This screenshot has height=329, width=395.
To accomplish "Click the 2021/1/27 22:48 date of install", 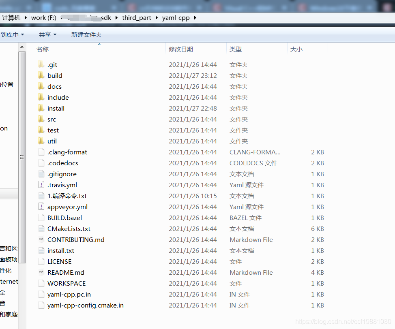I will [193, 108].
